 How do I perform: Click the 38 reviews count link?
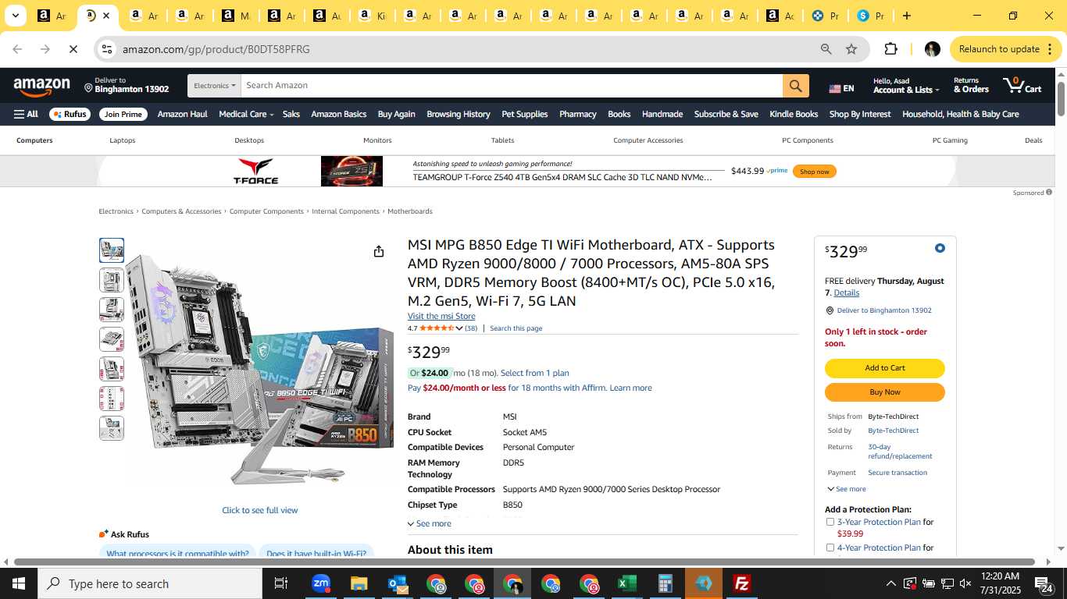pos(471,328)
